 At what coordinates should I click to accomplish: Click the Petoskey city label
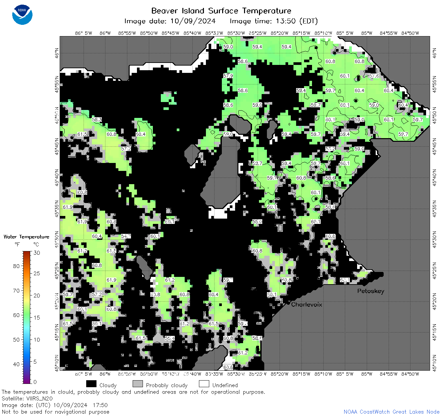[371, 291]
